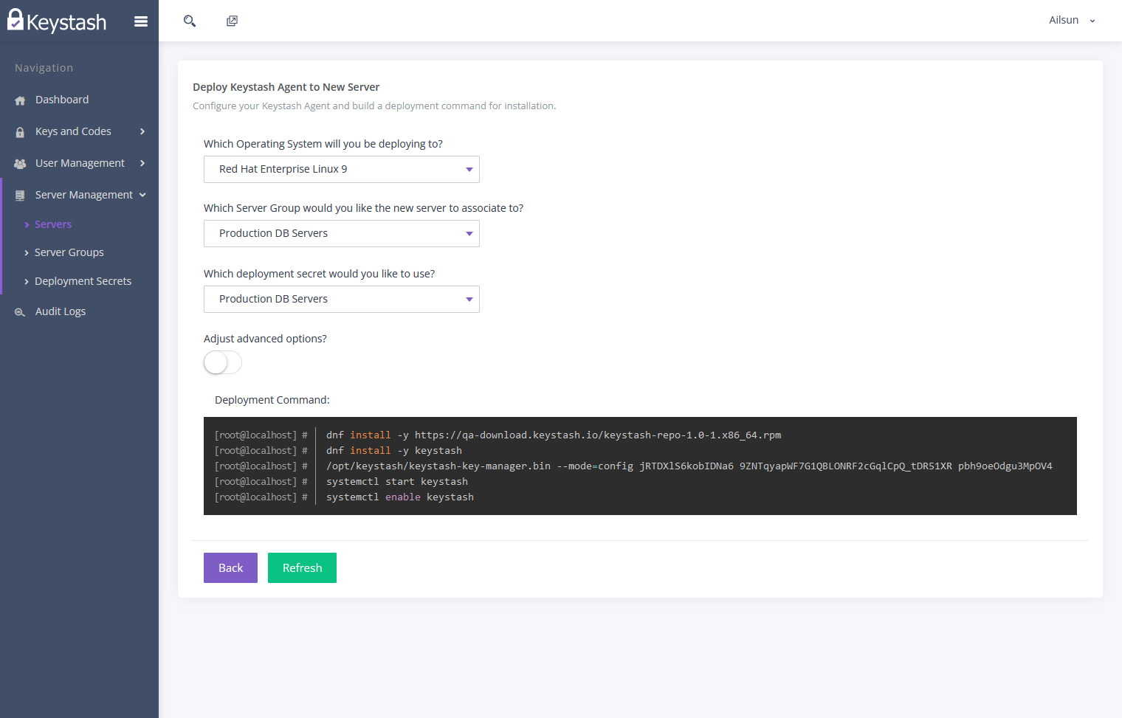Click inside the deployment command terminal box
Viewport: 1122px width, 718px height.
pyautogui.click(x=641, y=466)
